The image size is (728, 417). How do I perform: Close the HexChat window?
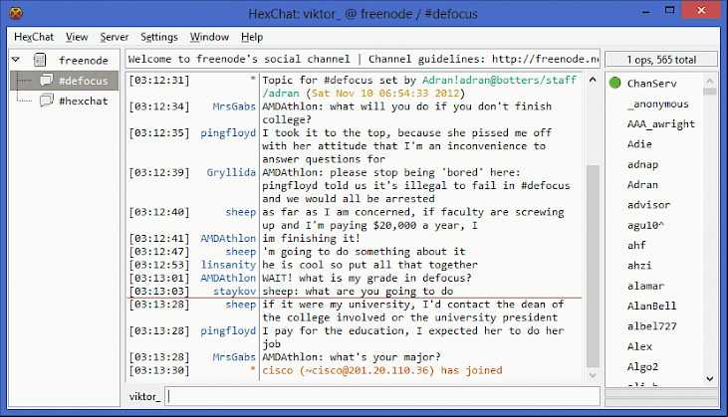tap(701, 10)
